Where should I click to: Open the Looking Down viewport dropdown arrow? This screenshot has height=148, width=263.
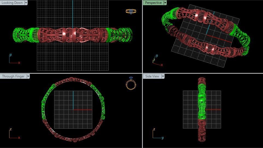pos(26,3)
